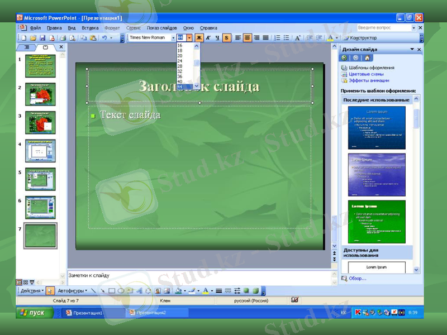Toggle italic formatting (К)
Screen dimensions: 447x335
[208, 37]
